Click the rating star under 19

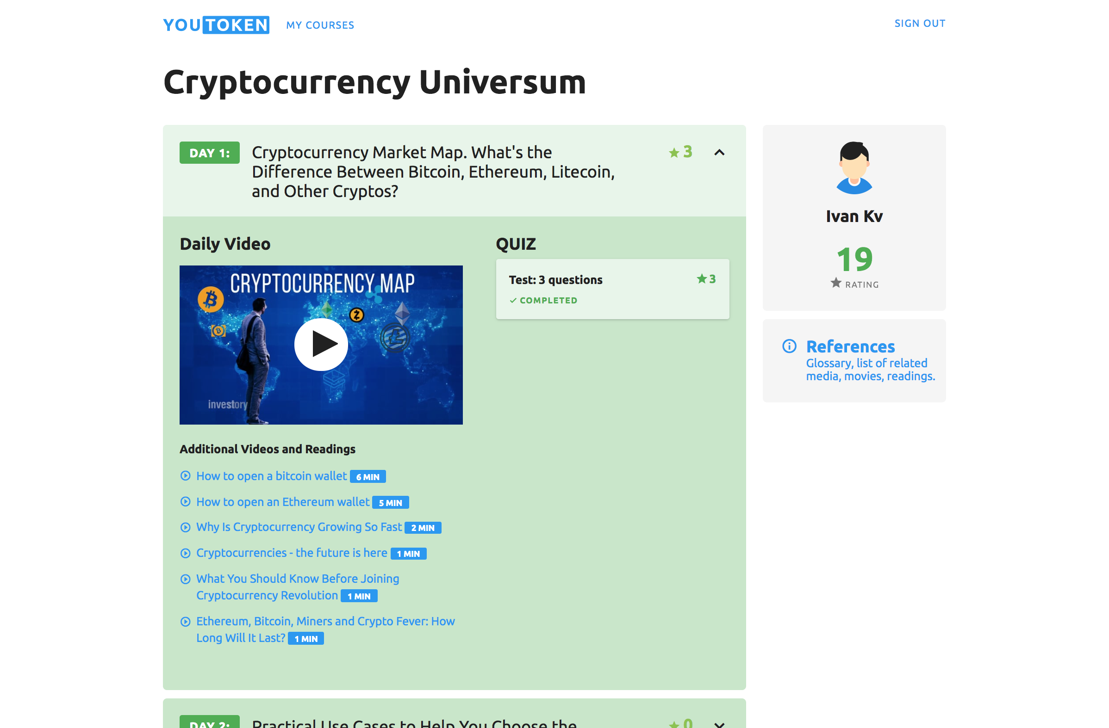tap(835, 283)
